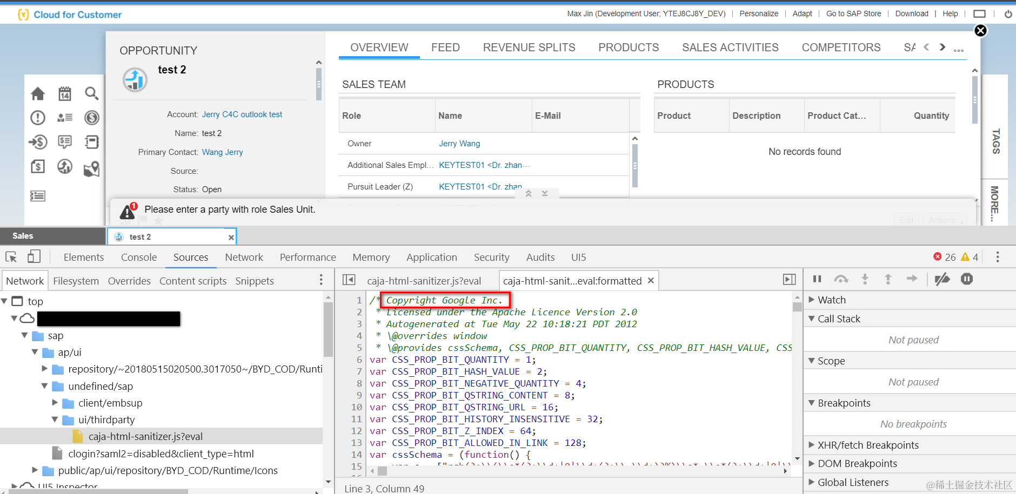Click the power log-off icon
Viewport: 1016px width, 494px height.
point(1008,14)
